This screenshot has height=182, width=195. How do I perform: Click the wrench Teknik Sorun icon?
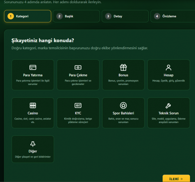pos(168,106)
